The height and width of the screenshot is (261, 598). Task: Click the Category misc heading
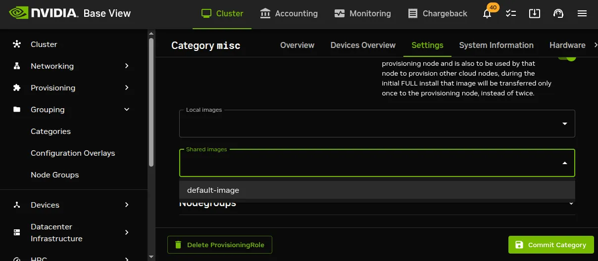(206, 45)
